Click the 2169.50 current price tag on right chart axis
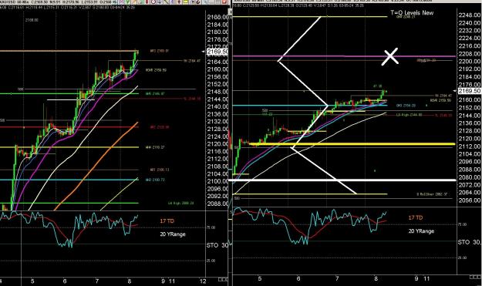The height and width of the screenshot is (286, 482). [470, 91]
